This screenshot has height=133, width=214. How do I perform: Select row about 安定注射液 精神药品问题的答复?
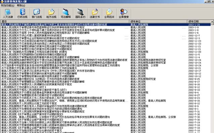tap(106, 63)
